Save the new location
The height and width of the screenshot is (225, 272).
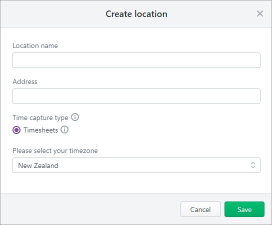244,209
